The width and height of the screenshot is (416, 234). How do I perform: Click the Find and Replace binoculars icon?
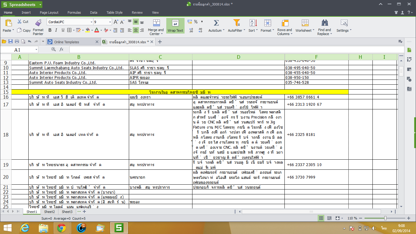pos(325,23)
